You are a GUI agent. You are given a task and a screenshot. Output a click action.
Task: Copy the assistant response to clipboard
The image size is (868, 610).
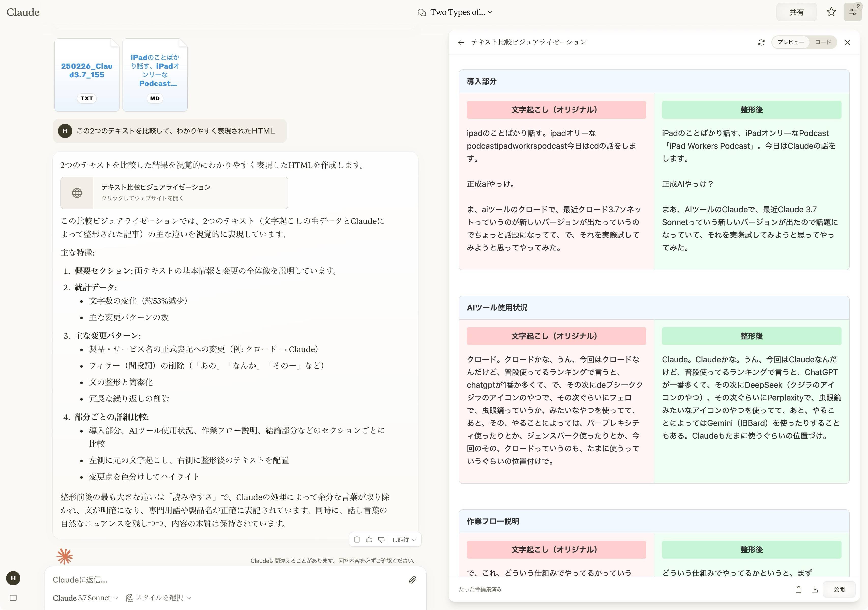pos(357,540)
